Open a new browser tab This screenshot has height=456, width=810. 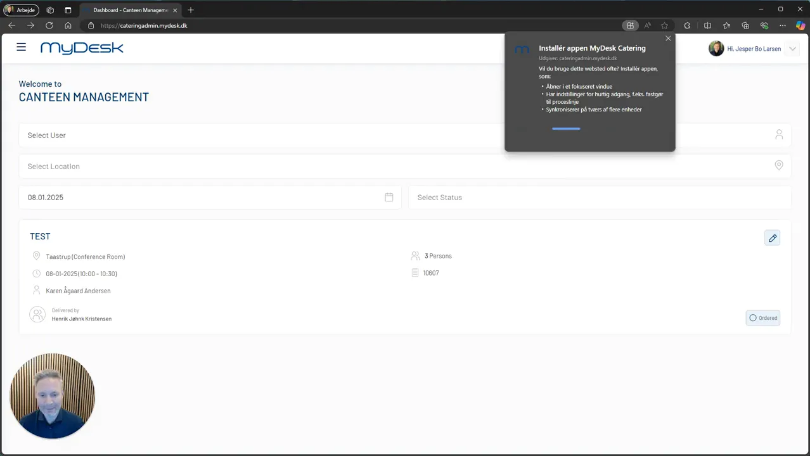coord(191,10)
